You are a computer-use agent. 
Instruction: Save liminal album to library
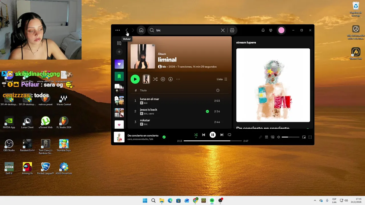163,79
